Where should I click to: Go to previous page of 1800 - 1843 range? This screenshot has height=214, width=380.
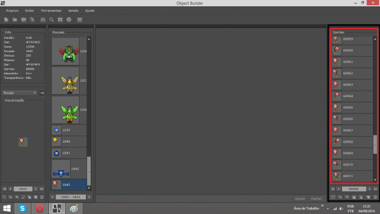click(53, 197)
